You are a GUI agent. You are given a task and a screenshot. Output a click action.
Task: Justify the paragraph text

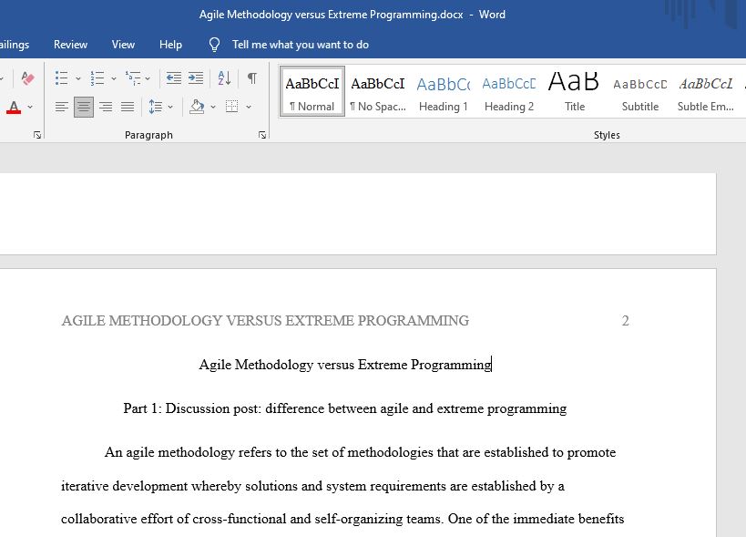tap(128, 107)
